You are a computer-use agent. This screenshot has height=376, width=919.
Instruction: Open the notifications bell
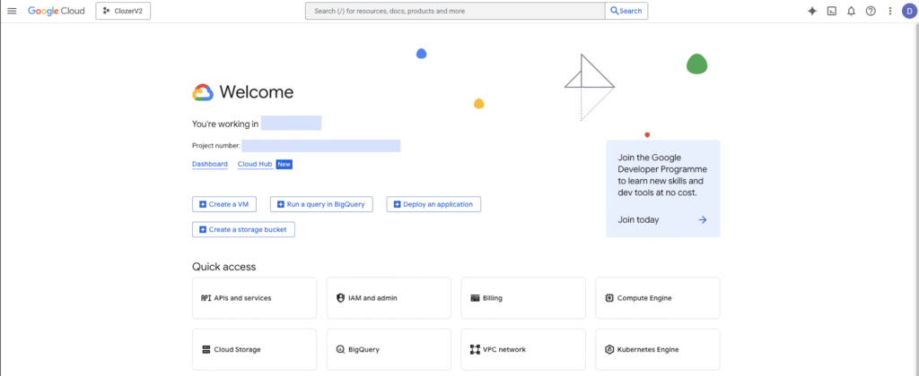coord(851,11)
